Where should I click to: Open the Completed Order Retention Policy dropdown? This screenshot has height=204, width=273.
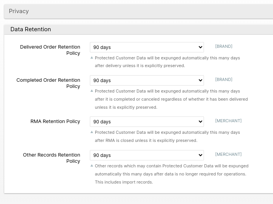click(147, 80)
